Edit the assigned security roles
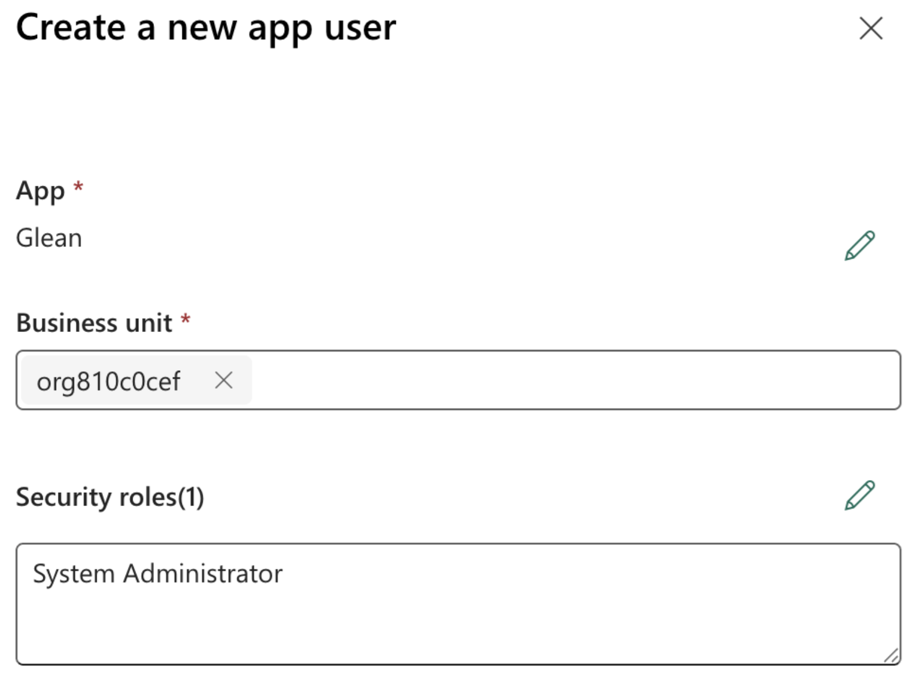The height and width of the screenshot is (679, 912). click(x=859, y=496)
